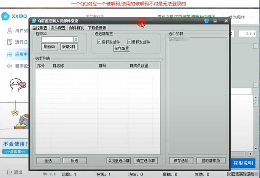Image resolution: width=260 pixels, height=178 pixels.
Task: Toggle the 进群发邮件 checkbox
Action: tap(99, 42)
